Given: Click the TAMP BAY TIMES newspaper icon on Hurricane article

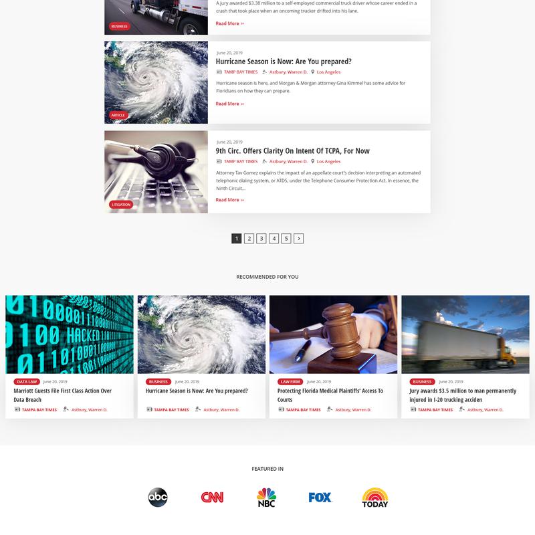Looking at the screenshot, I should (219, 72).
